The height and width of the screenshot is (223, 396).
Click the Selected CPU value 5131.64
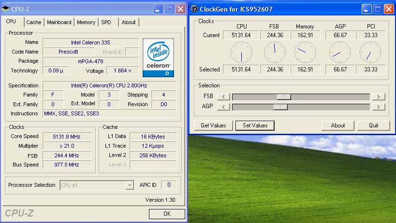click(x=241, y=70)
